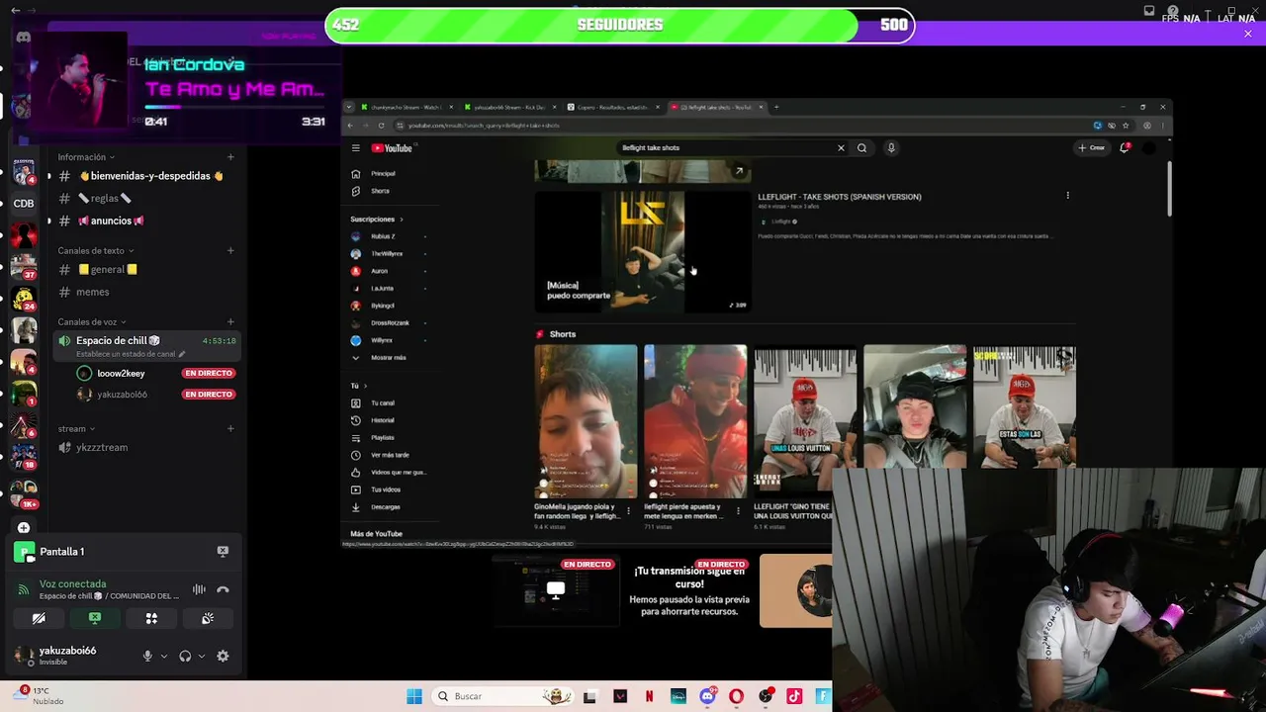Bookmark this page with the star icon

click(1126, 126)
